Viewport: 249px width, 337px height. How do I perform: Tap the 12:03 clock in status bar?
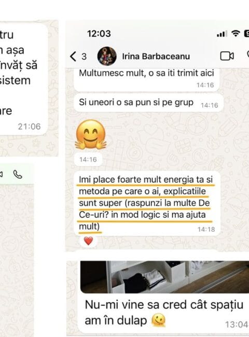coord(99,34)
